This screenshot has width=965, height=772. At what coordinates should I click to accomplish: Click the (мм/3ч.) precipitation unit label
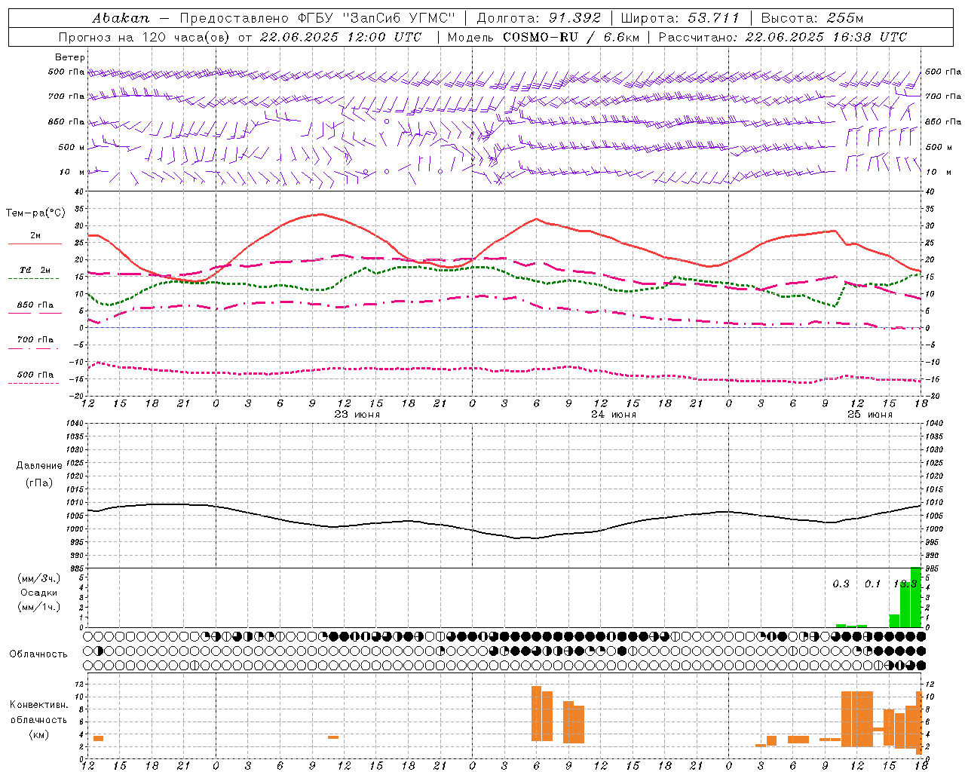pos(38,578)
